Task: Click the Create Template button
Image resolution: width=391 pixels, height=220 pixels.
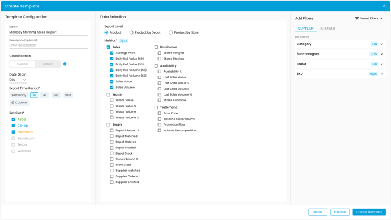Action: click(369, 212)
